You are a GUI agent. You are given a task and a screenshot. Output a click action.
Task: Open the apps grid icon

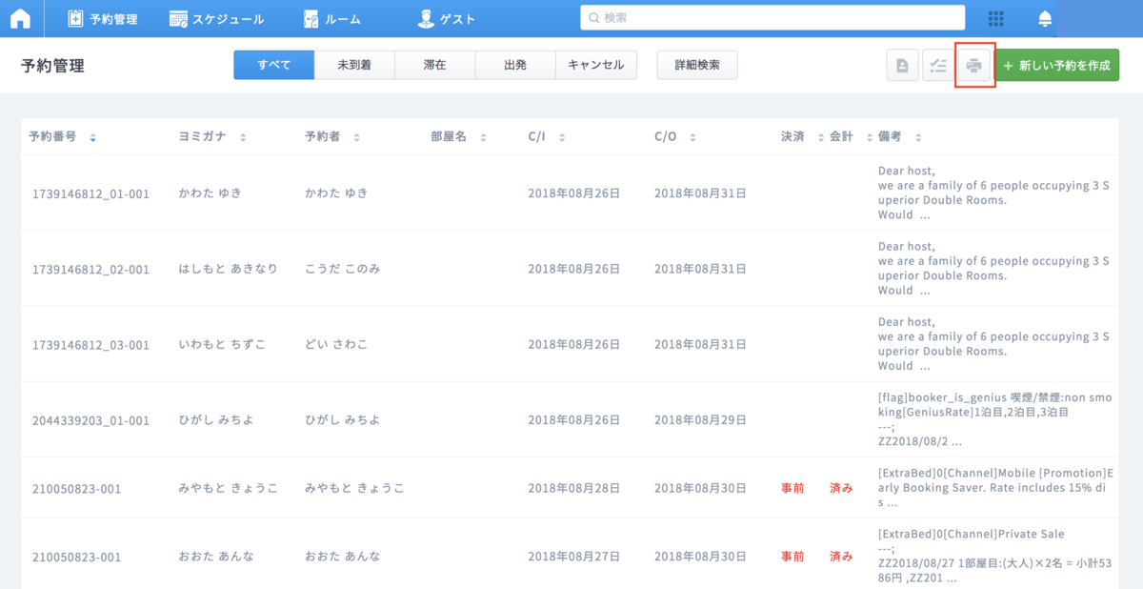(996, 18)
